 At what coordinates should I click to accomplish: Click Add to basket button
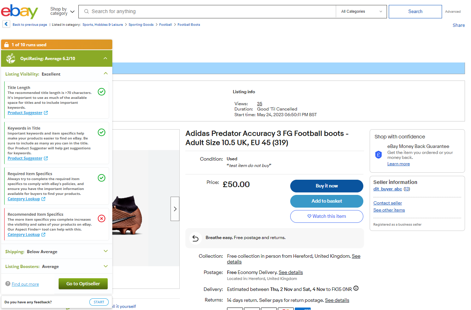pos(327,201)
